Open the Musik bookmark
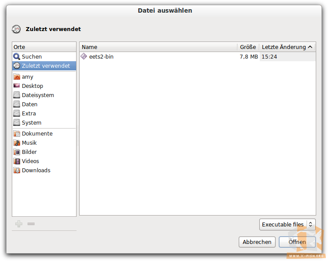 (44, 143)
